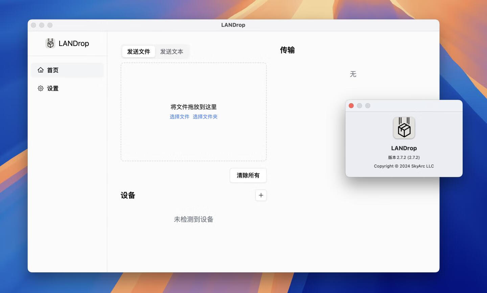Click the 无 text under 传输
This screenshot has width=487, height=293.
(x=353, y=74)
